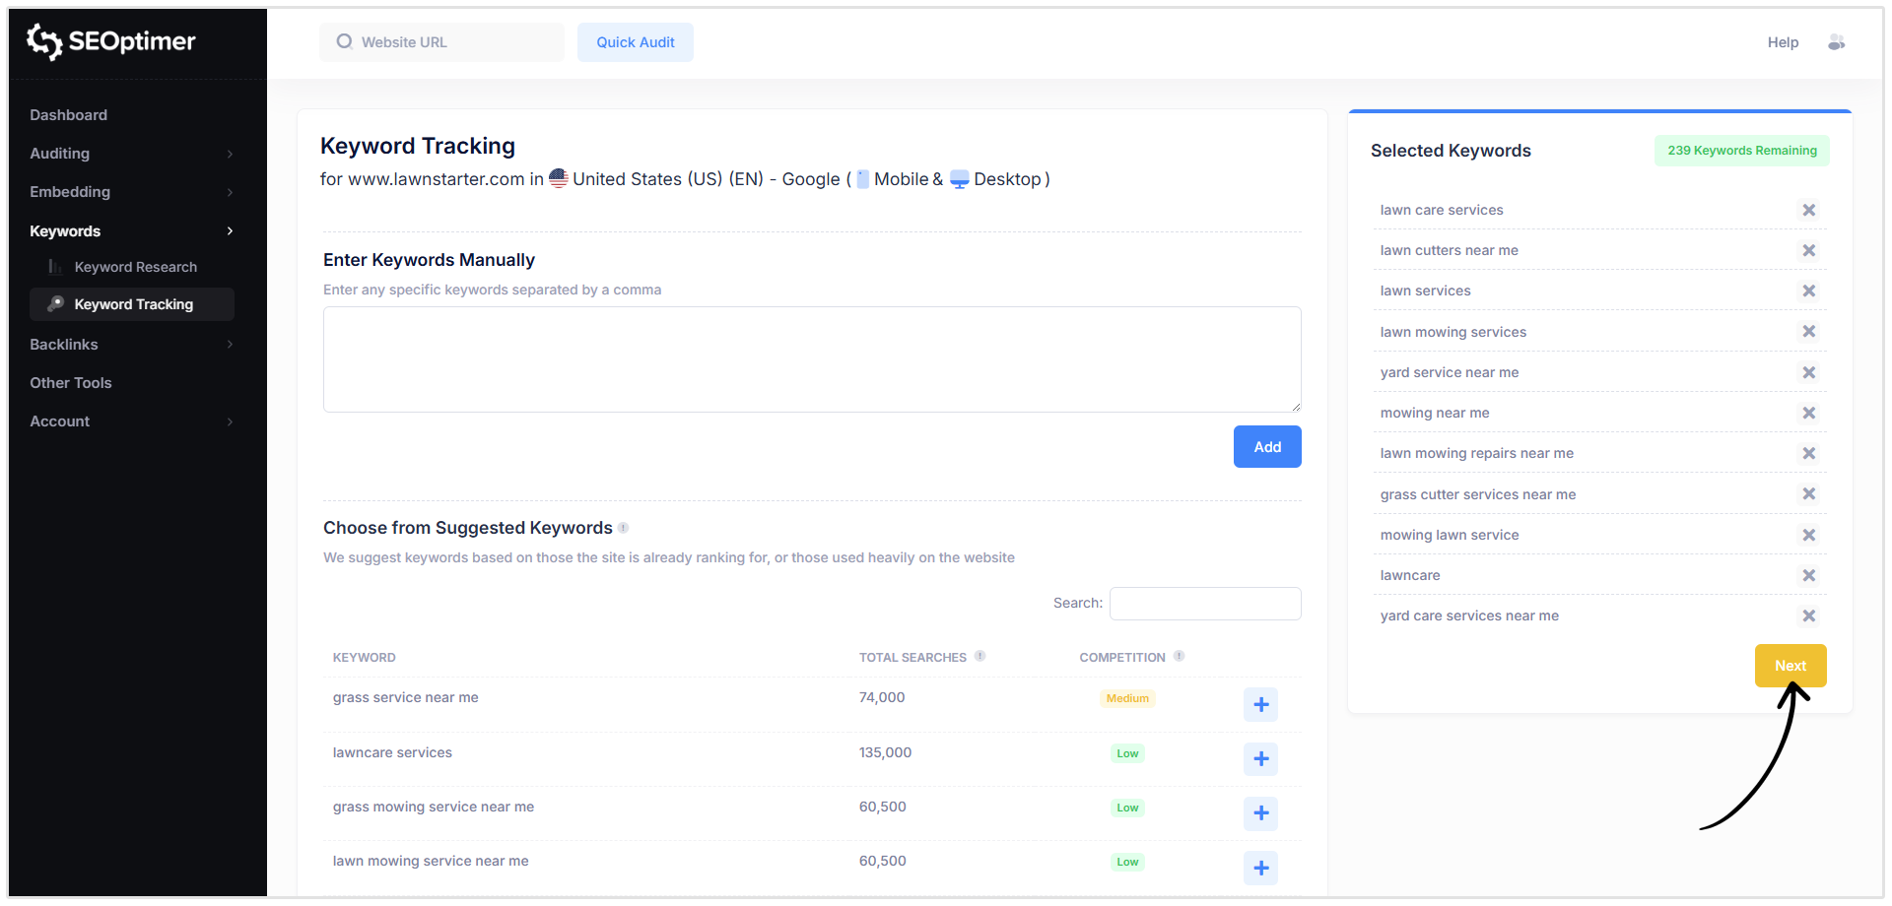Click the Quick Audit button
Viewport: 1892px width, 906px height.
635,42
